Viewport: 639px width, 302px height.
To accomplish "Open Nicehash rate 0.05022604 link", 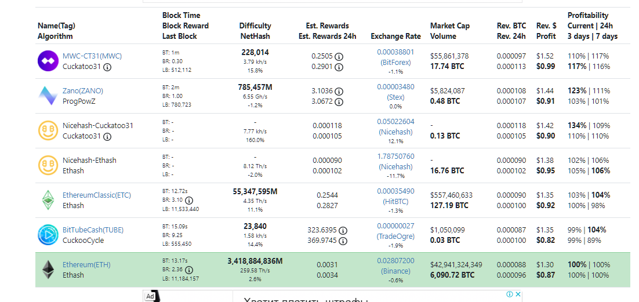I will 395,122.
